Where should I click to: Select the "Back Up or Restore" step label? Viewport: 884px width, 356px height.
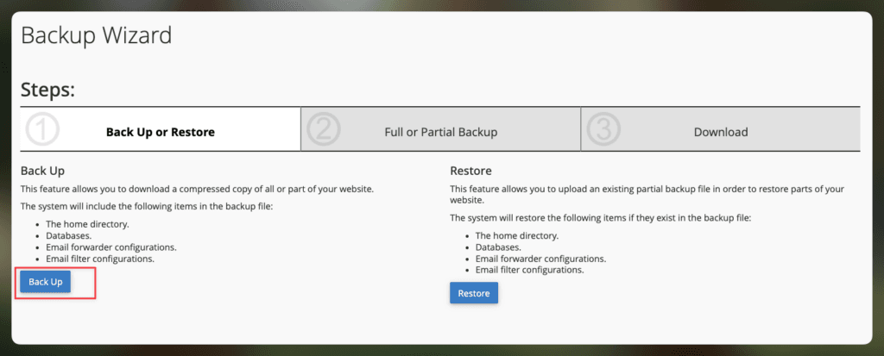point(160,132)
